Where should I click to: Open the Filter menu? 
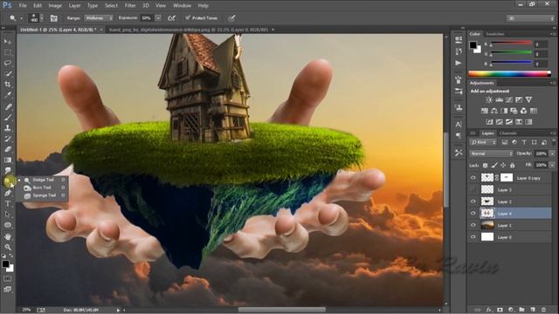(x=130, y=6)
